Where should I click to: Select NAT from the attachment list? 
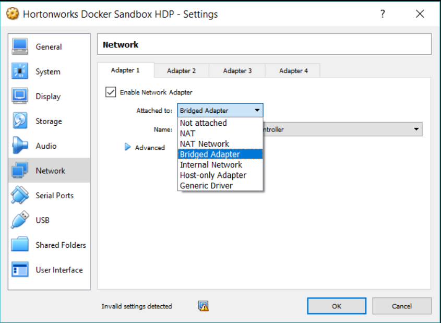(187, 133)
